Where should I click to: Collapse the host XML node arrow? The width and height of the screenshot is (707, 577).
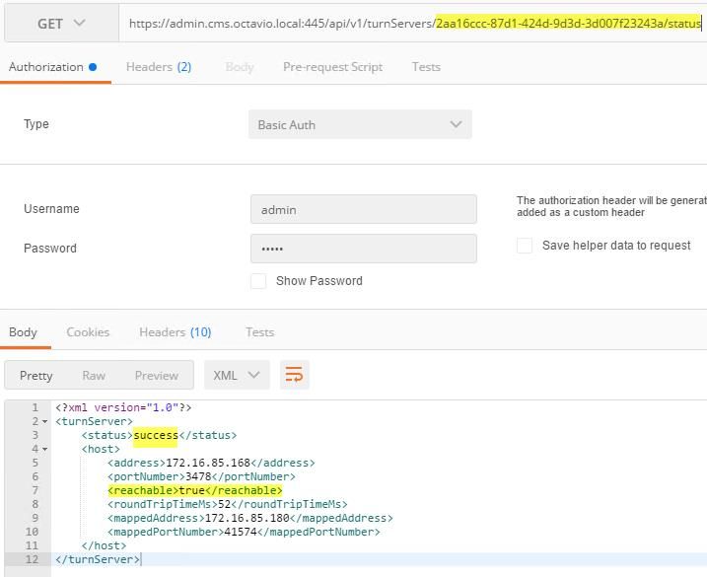tap(44, 450)
